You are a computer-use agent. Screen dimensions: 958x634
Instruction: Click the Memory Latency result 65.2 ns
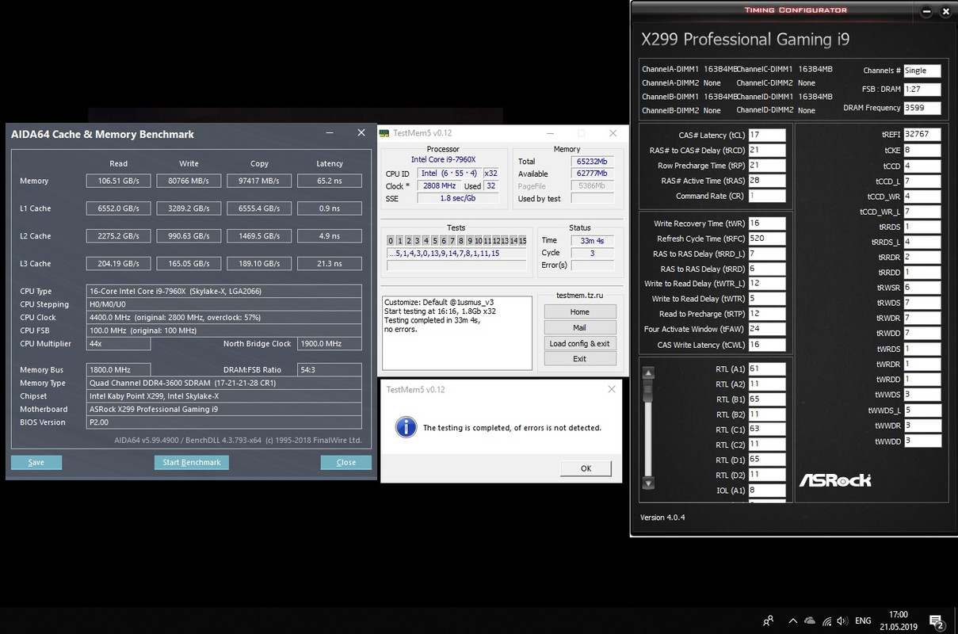330,181
